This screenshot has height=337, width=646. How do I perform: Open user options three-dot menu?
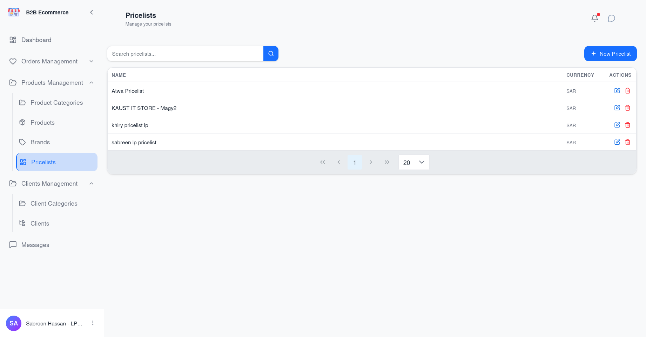(93, 323)
